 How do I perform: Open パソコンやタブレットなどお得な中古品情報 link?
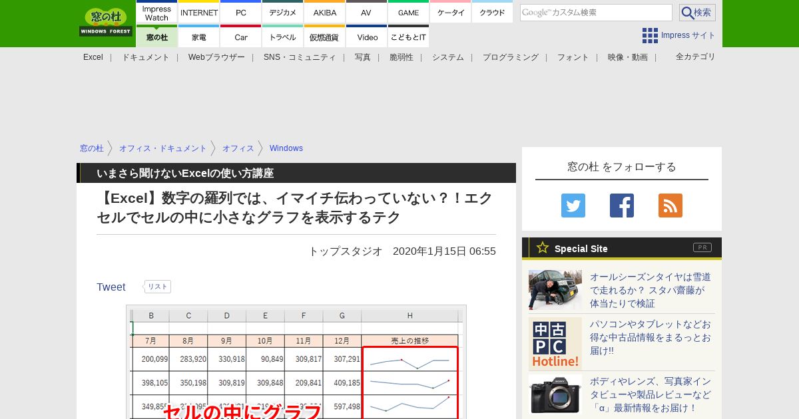pyautogui.click(x=651, y=337)
